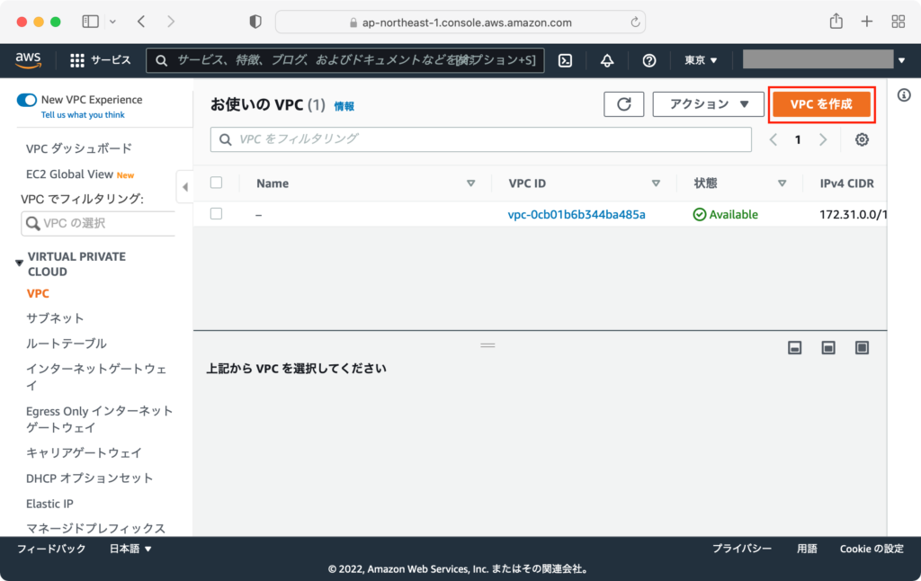
Task: Open フィードバック in footer
Action: (51, 549)
